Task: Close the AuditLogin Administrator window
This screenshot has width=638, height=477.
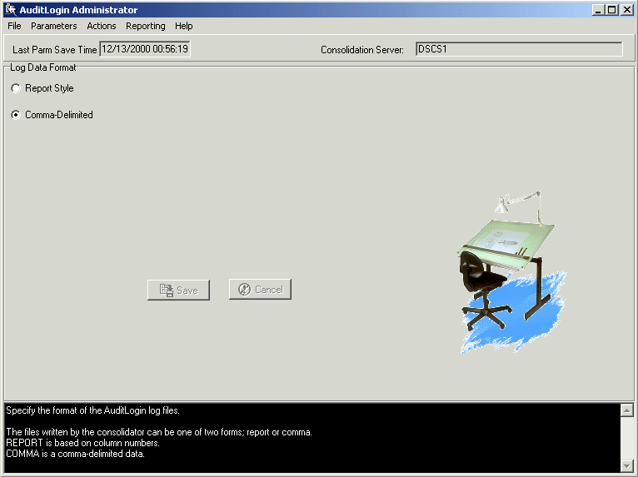Action: pos(627,10)
